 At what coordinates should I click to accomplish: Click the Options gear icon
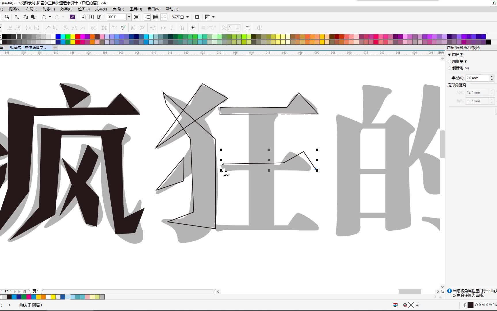pyautogui.click(x=197, y=17)
